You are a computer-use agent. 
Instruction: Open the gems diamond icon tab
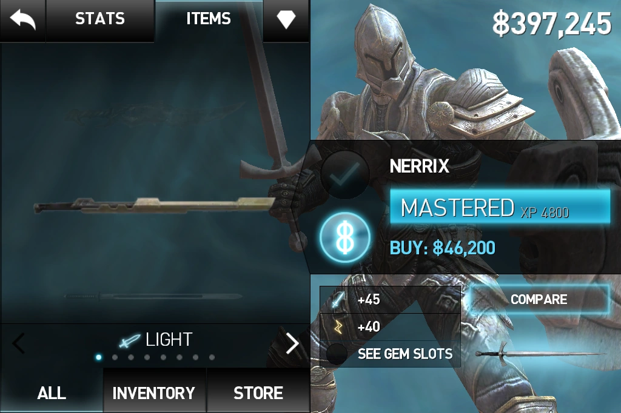pyautogui.click(x=286, y=19)
